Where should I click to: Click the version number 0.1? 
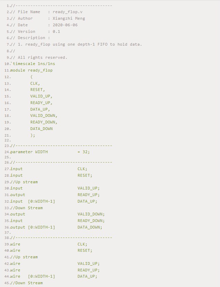(x=56, y=31)
